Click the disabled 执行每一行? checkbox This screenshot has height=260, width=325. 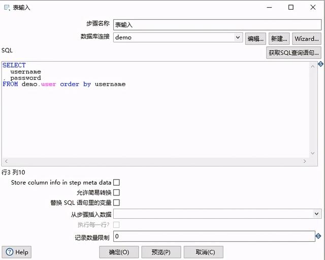116,225
